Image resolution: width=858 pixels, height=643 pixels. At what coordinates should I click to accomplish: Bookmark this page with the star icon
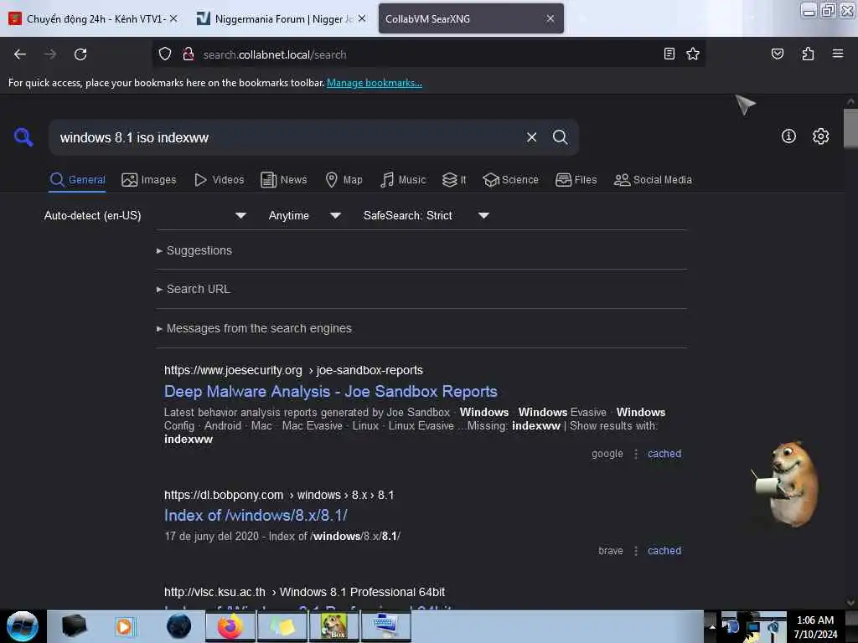pos(693,54)
